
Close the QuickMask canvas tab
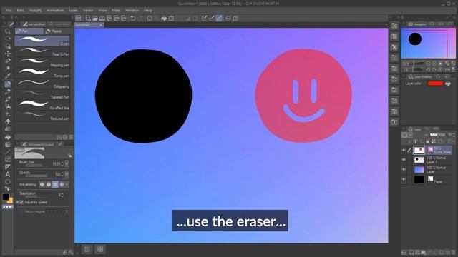[x=101, y=26]
